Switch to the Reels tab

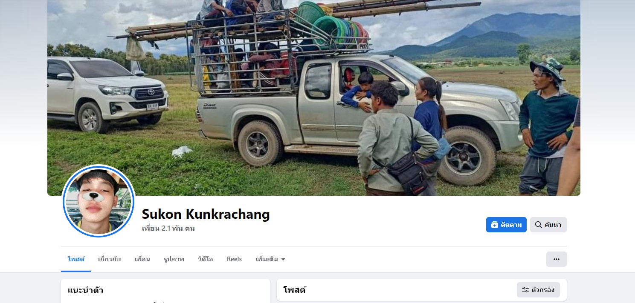234,259
